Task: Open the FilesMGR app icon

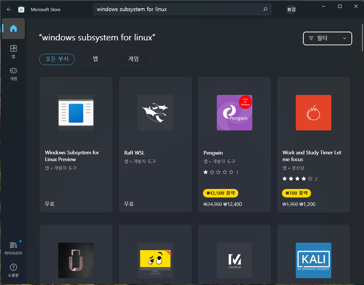Action: (234, 260)
